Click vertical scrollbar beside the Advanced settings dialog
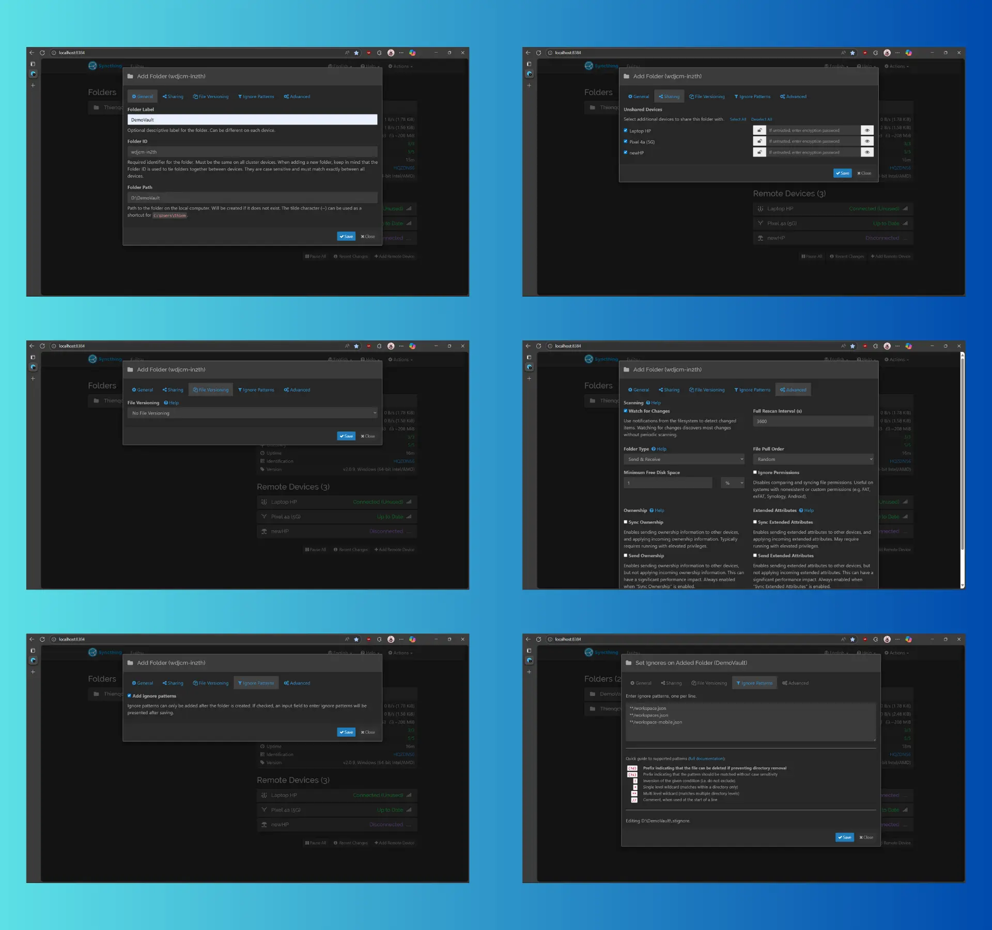Image resolution: width=992 pixels, height=930 pixels. 962,455
